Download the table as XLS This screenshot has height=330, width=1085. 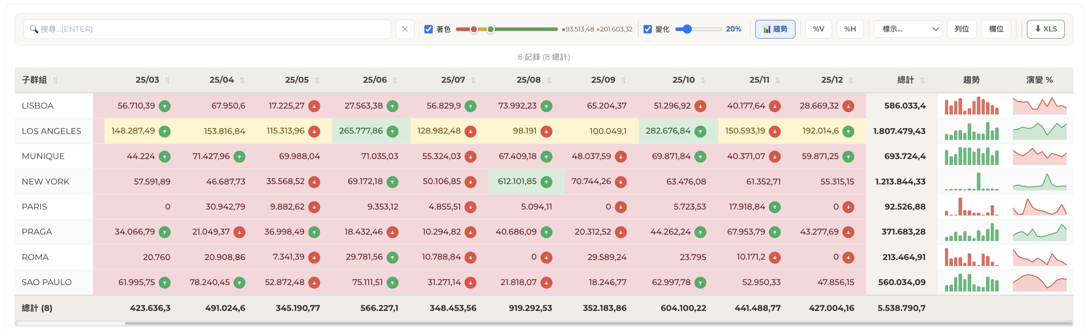(x=1045, y=29)
